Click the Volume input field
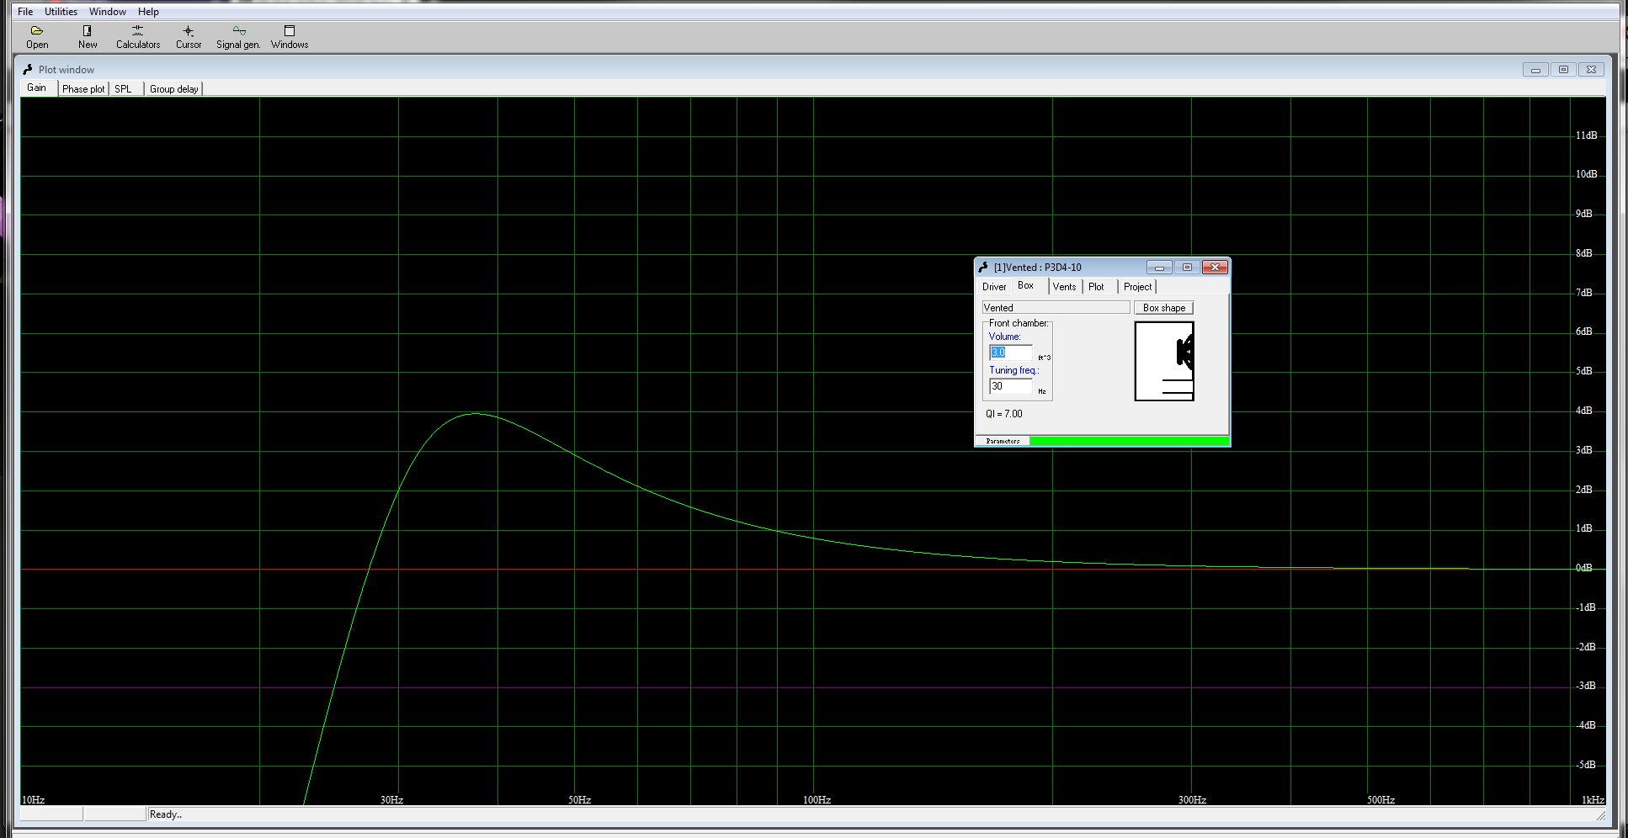Viewport: 1628px width, 838px height. point(1010,353)
